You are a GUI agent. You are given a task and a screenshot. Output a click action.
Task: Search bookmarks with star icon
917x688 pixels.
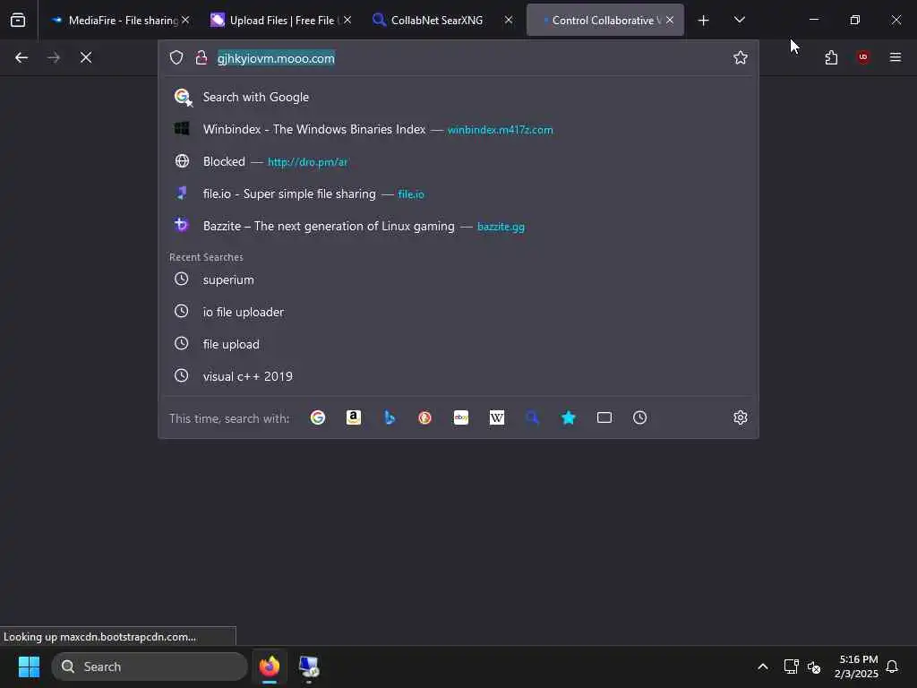point(569,417)
